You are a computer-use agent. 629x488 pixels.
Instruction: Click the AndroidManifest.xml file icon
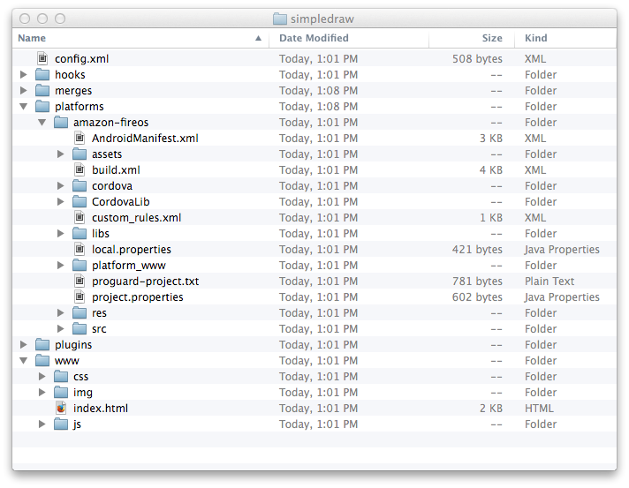pos(80,139)
